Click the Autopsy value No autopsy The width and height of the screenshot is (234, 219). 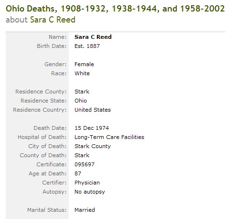[x=90, y=192]
